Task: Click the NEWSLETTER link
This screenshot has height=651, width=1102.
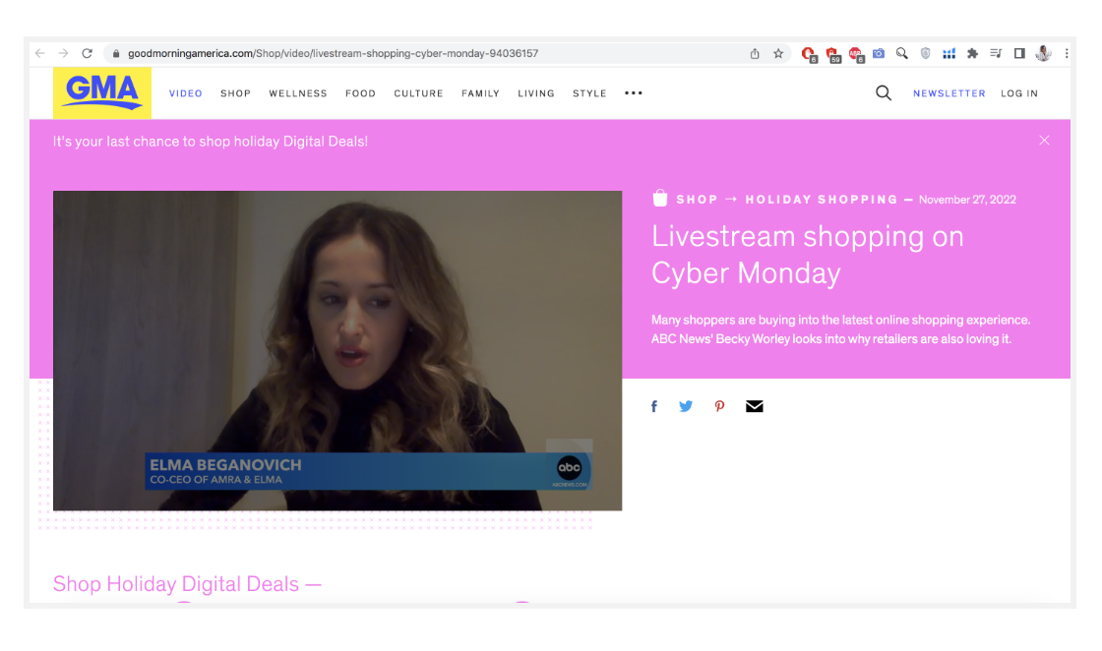Action: click(949, 93)
